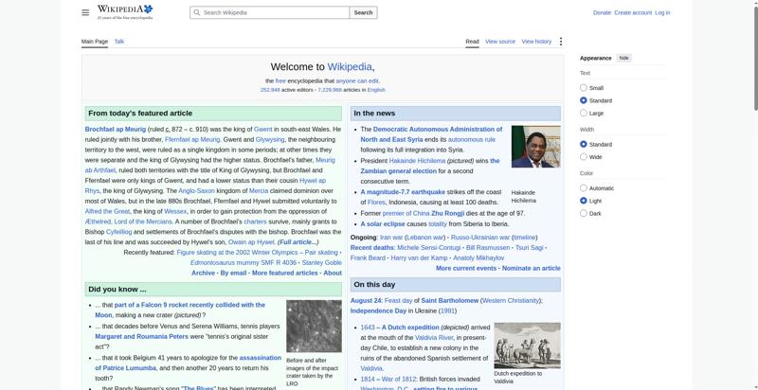Image resolution: width=758 pixels, height=390 pixels.
Task: Click More current events link
Action: [466, 269]
